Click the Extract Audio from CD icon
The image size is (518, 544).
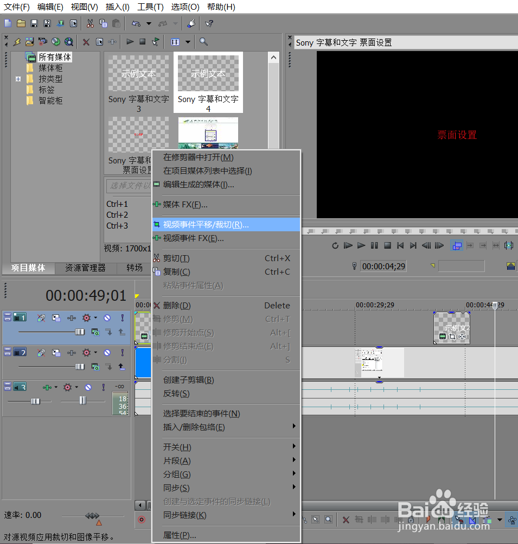pos(56,42)
